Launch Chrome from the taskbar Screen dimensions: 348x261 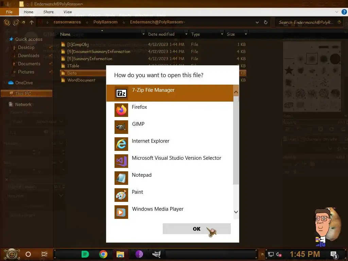click(x=103, y=254)
